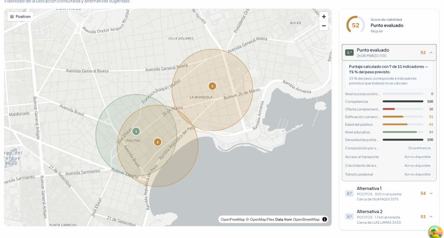444x238 pixels.
Task: Click the Edad del público progress bar
Action: pos(403,124)
